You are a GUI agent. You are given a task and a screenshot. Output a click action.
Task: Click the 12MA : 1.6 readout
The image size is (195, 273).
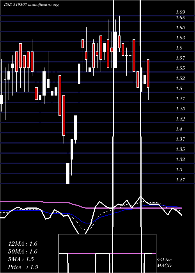[23, 244]
